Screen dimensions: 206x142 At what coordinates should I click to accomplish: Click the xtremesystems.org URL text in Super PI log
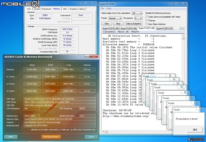[126, 116]
